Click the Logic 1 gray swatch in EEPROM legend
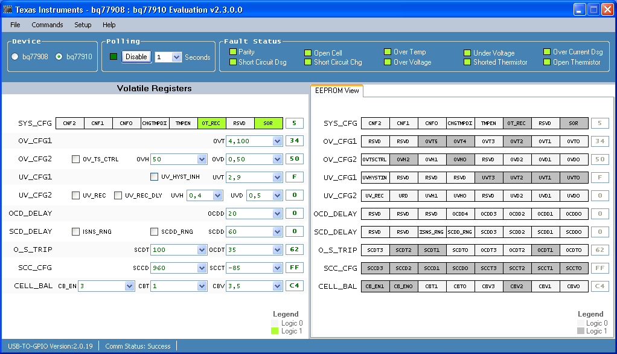The width and height of the screenshot is (617, 354). point(580,331)
